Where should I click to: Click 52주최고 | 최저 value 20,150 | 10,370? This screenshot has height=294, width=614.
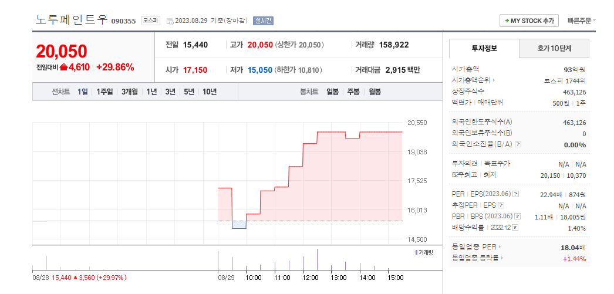tap(563, 175)
